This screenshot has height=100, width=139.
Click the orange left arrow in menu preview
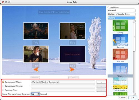tap(36, 69)
